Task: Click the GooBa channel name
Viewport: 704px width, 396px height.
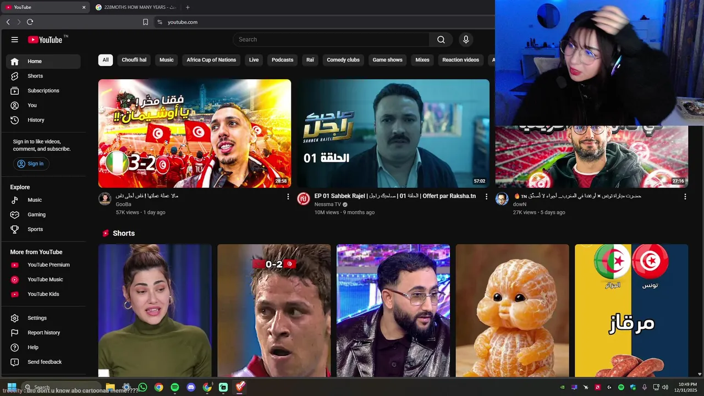Action: click(x=124, y=205)
